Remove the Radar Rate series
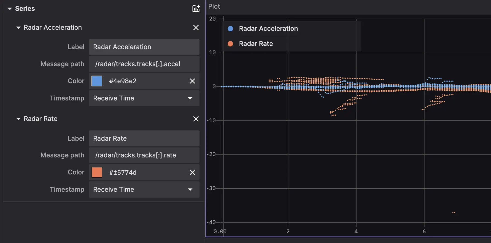This screenshot has height=243, width=491. (196, 119)
